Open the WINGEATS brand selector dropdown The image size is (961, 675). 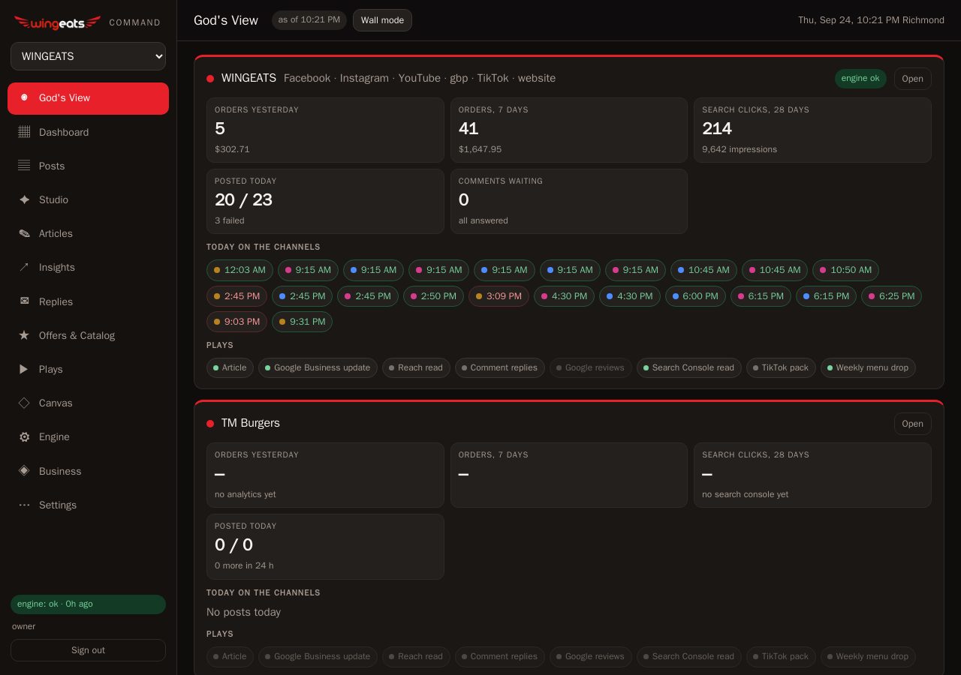pyautogui.click(x=88, y=56)
